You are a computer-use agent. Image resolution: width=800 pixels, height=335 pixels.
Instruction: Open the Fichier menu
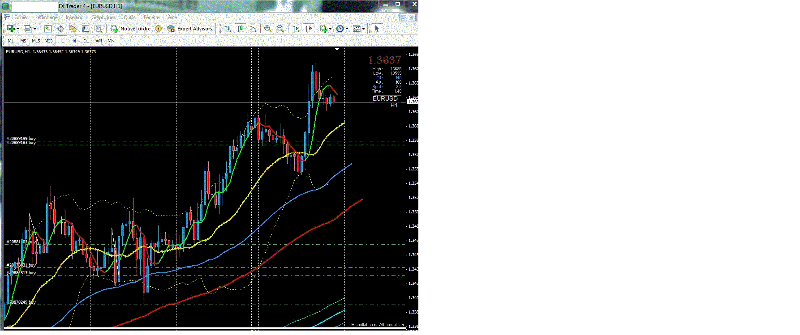21,17
